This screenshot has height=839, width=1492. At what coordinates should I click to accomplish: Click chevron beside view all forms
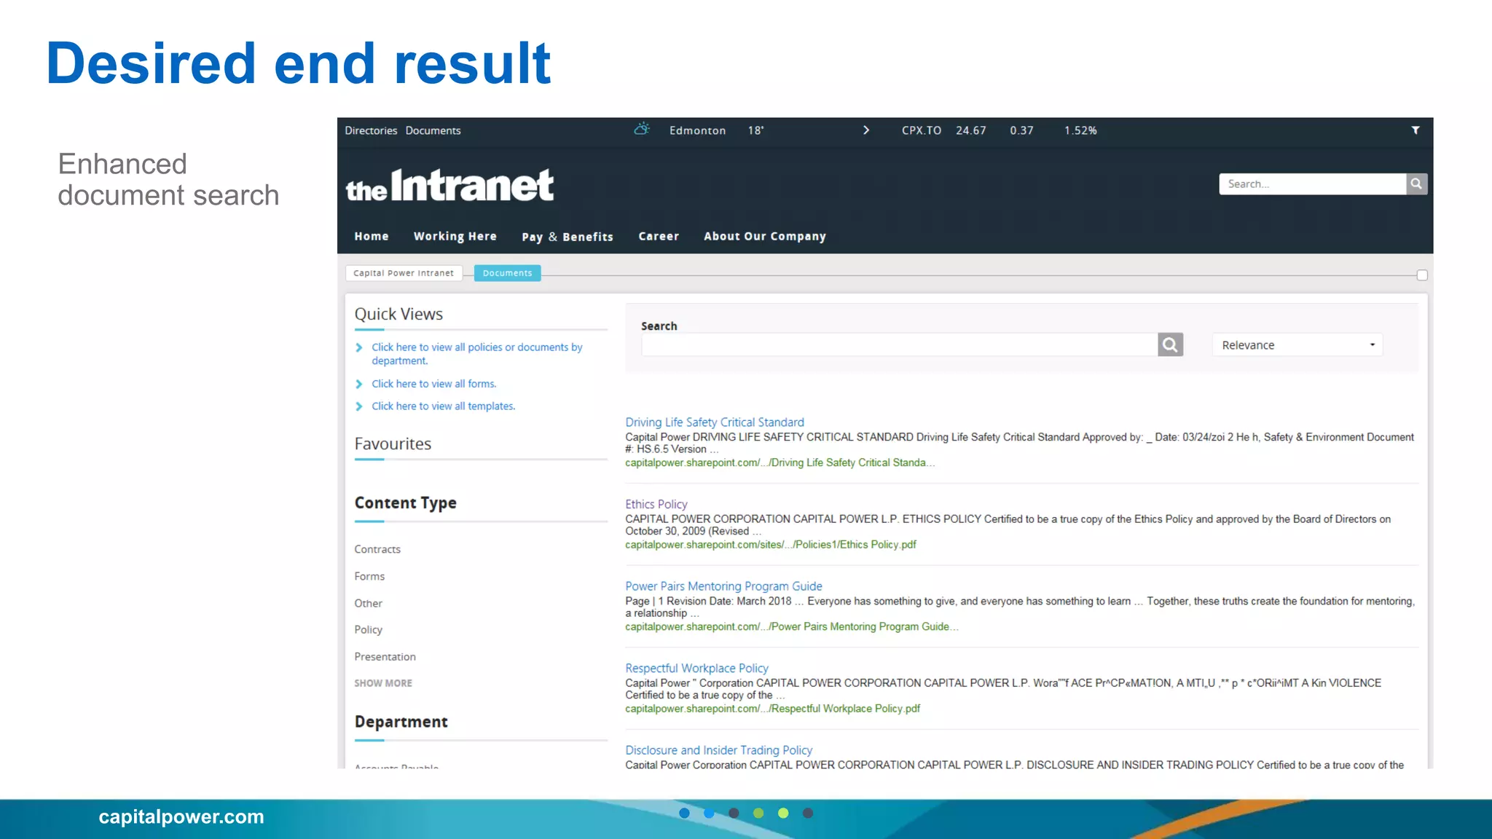click(359, 384)
